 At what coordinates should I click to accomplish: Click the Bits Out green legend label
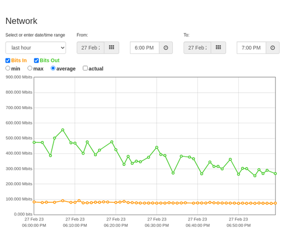(x=50, y=60)
